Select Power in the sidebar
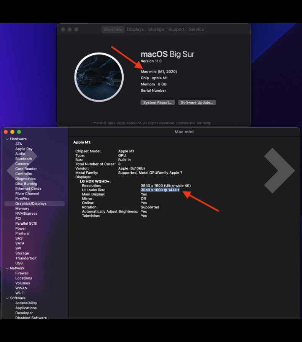This screenshot has height=342, width=302. (x=21, y=229)
